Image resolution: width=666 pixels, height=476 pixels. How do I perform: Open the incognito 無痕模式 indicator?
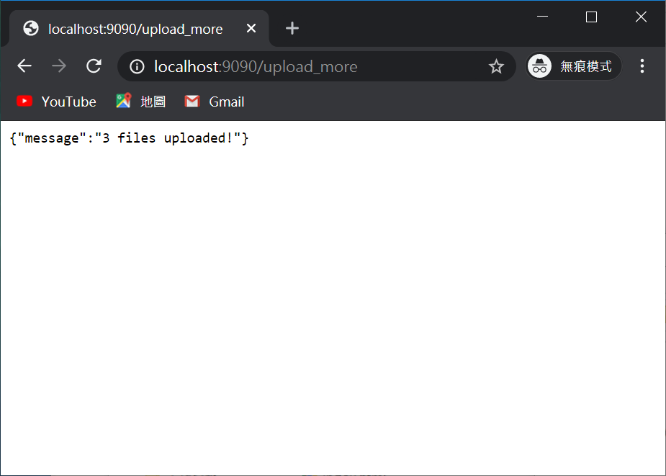click(x=573, y=66)
